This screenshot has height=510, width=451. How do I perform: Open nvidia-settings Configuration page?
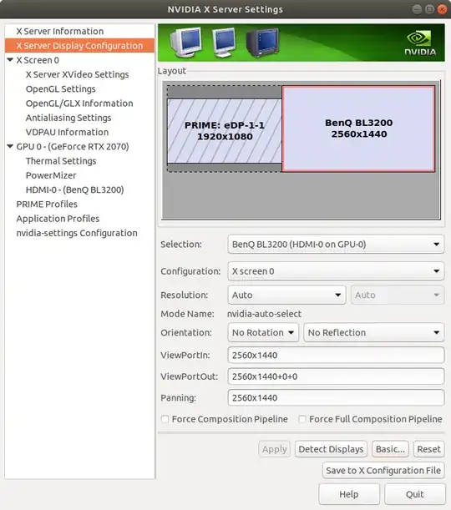coord(77,233)
